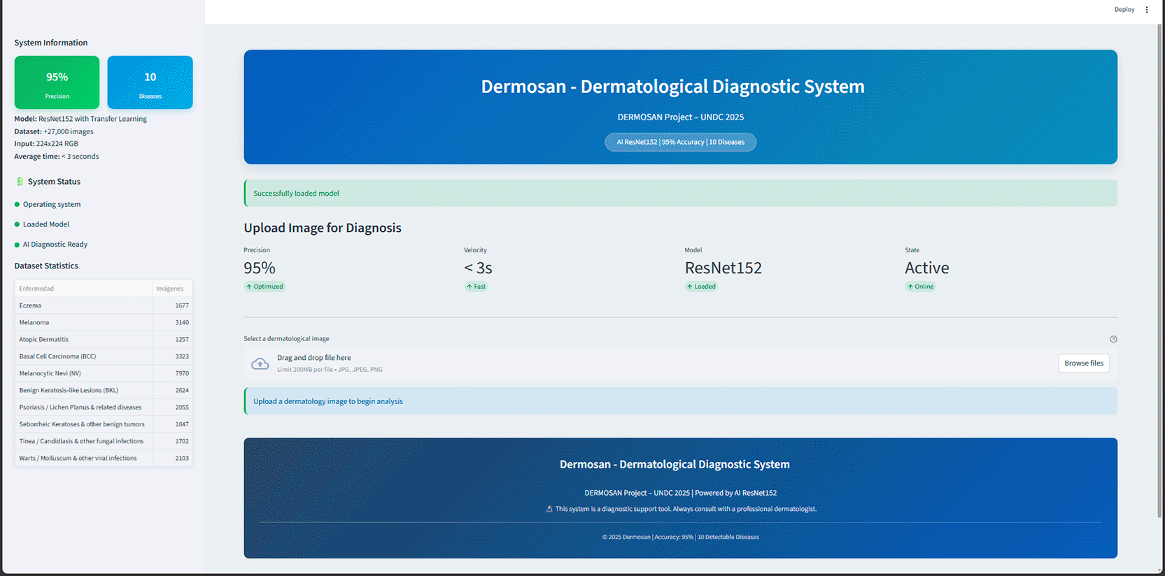This screenshot has width=1165, height=576.
Task: Click the cloud upload icon
Action: (260, 363)
